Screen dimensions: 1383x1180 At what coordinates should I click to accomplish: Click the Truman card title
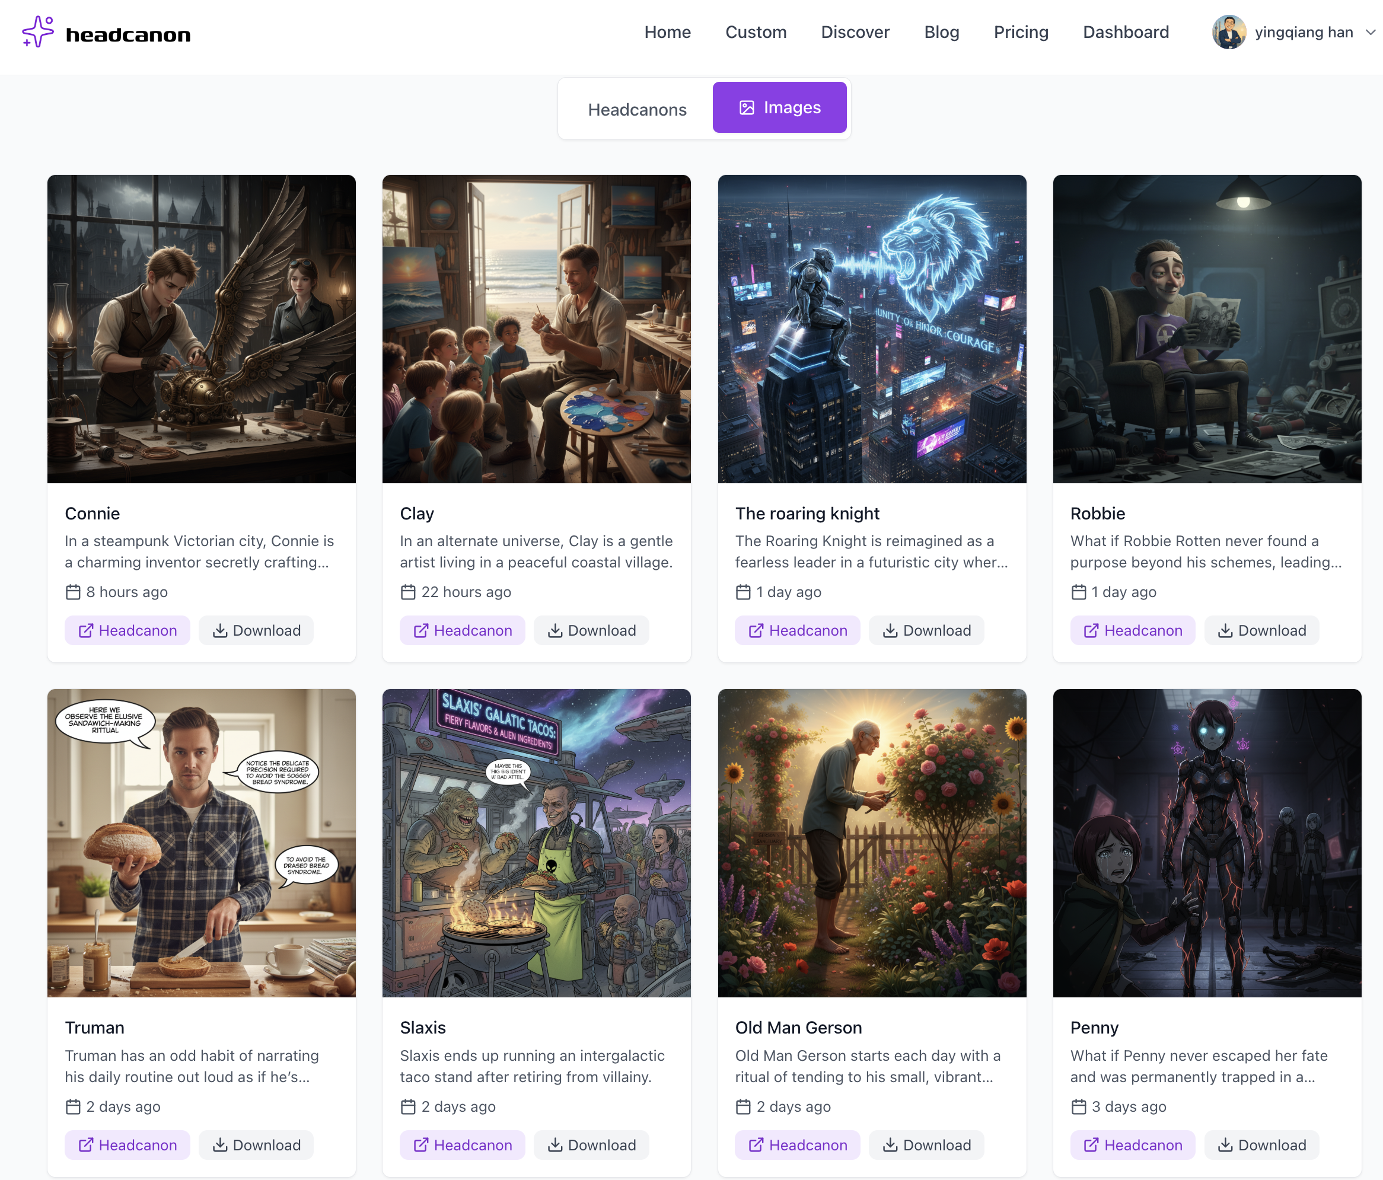pos(94,1027)
